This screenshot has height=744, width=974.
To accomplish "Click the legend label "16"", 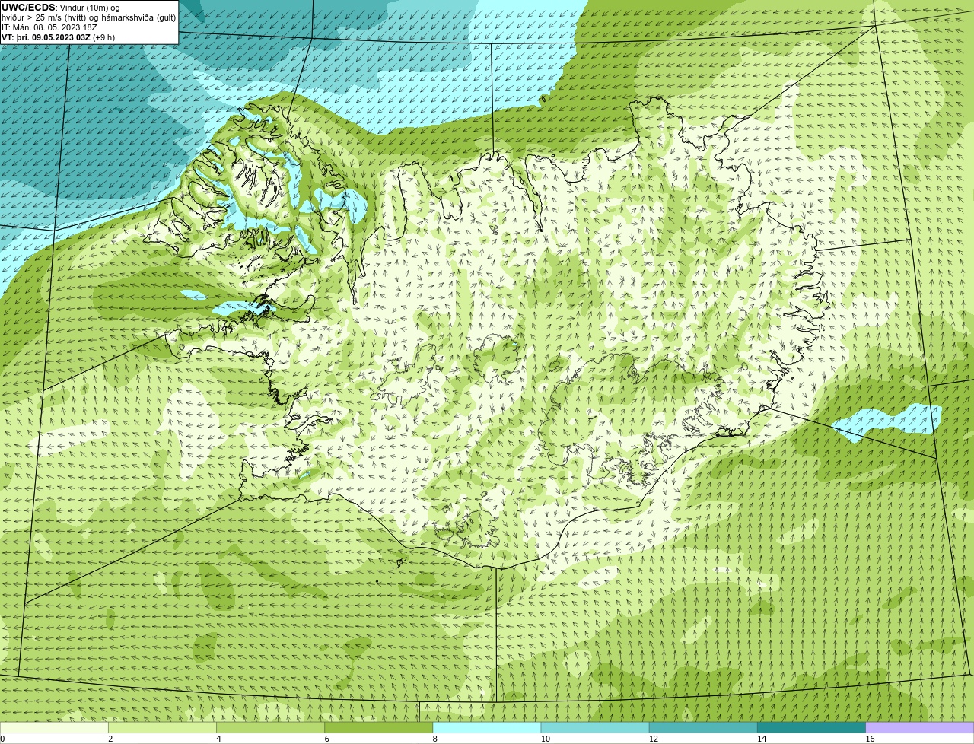I will point(870,739).
